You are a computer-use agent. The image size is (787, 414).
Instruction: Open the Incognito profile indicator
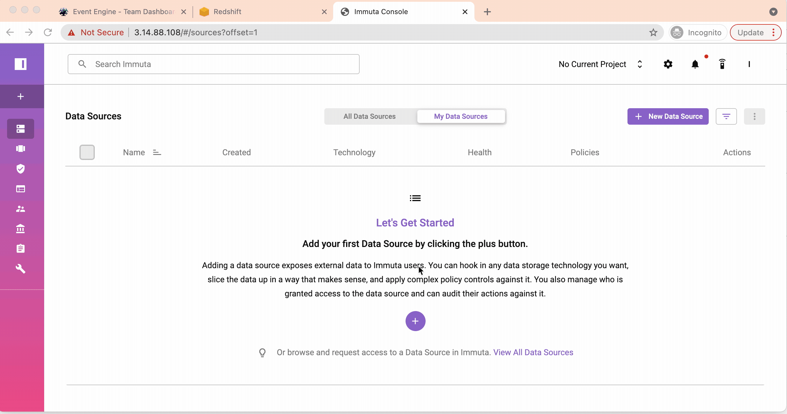coord(698,32)
